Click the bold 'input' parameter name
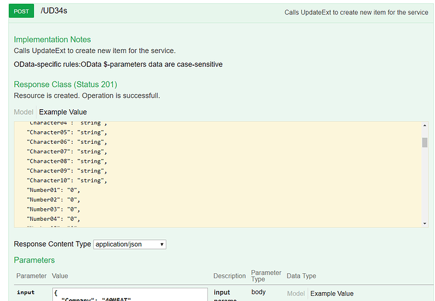 pos(26,292)
